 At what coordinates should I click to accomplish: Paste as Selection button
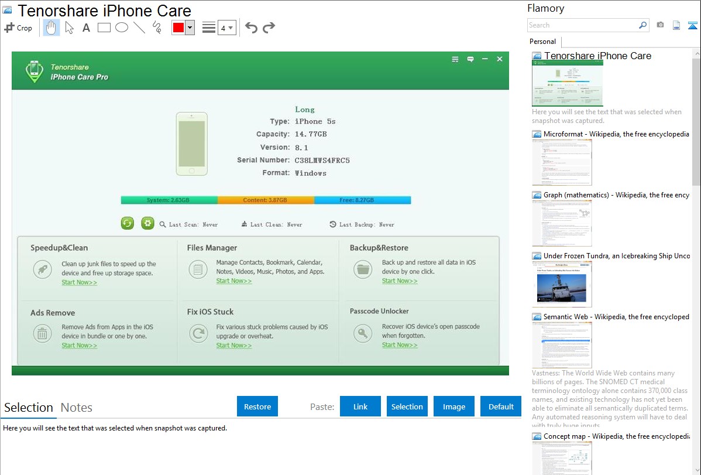click(407, 406)
